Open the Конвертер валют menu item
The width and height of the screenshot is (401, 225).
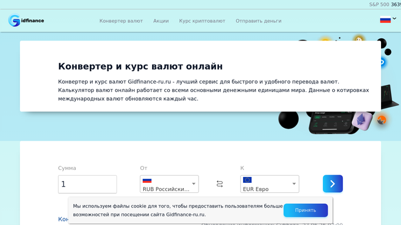click(121, 21)
